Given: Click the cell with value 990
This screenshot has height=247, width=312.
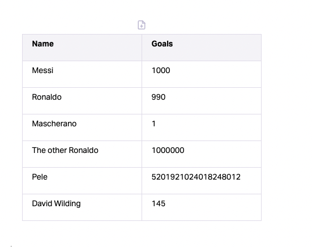Looking at the screenshot, I should point(202,101).
